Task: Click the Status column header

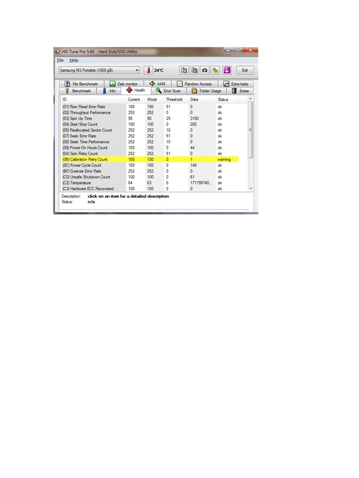Action: click(227, 99)
